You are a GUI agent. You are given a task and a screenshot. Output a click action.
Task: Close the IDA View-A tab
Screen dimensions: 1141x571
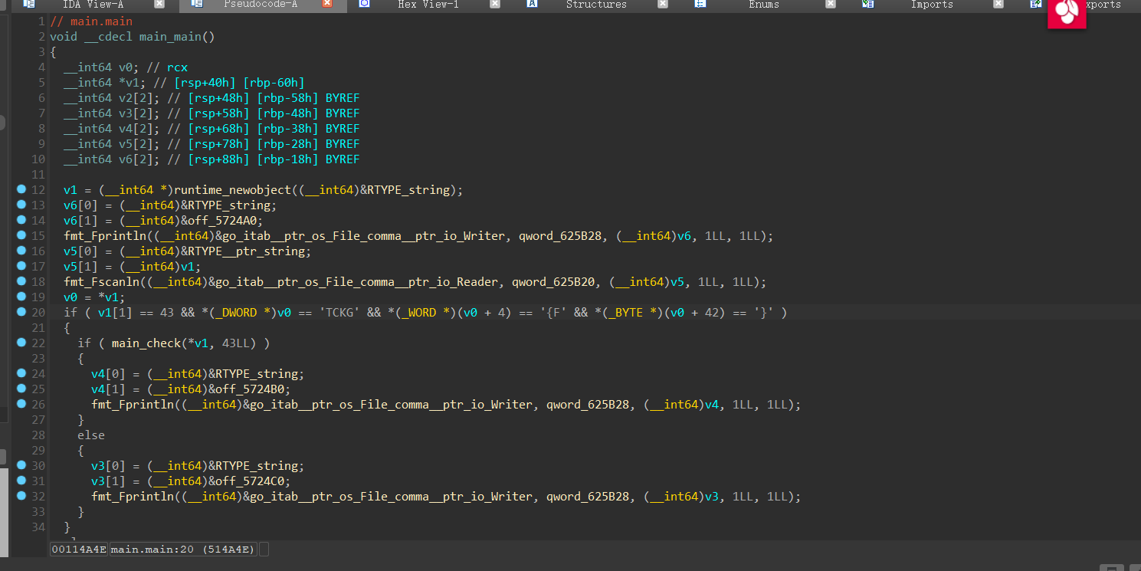click(x=159, y=4)
